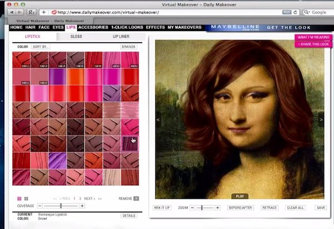The width and height of the screenshot is (334, 229).
Task: Zoom out photo with the minus button
Action: coord(192,207)
